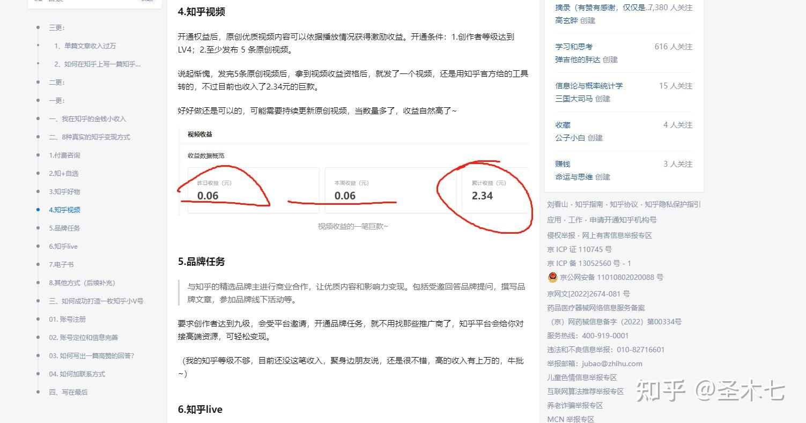Open 养老诈骗举报专区 link
Viewport: 806px width, 423px height.
pyautogui.click(x=575, y=405)
